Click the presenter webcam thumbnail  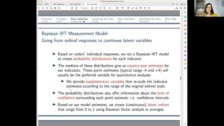tap(206, 8)
